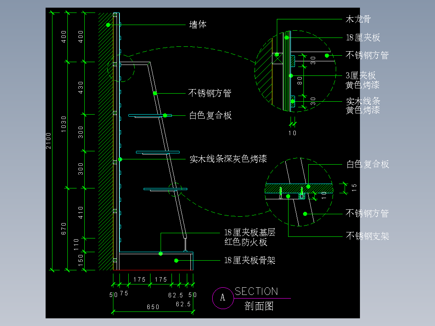Click the 实木线条深灰色烤漆 annotation

[x=228, y=159]
